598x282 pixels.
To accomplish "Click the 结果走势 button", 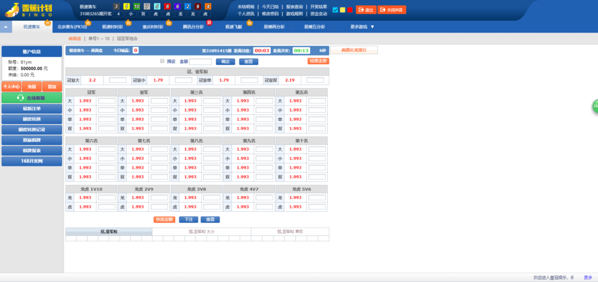I will (x=318, y=61).
